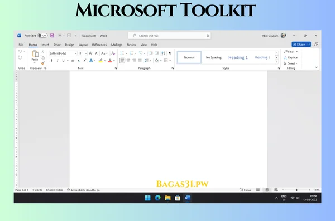Switch to the Layout tab

point(83,45)
